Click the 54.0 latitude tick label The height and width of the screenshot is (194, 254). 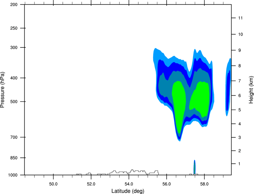coord(129,184)
